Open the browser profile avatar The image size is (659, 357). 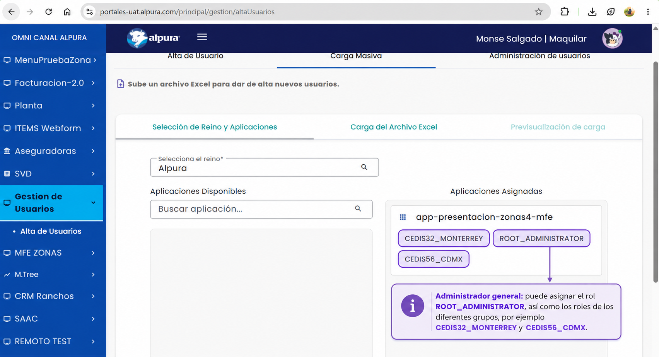point(629,12)
